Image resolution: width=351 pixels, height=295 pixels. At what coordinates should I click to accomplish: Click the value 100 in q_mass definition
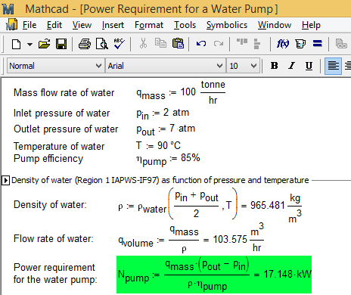tap(188, 92)
